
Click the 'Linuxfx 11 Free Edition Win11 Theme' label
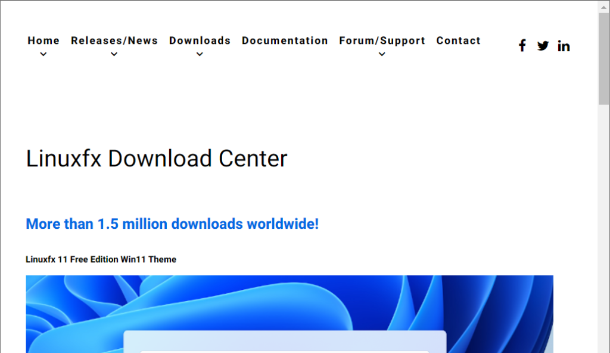coord(101,260)
